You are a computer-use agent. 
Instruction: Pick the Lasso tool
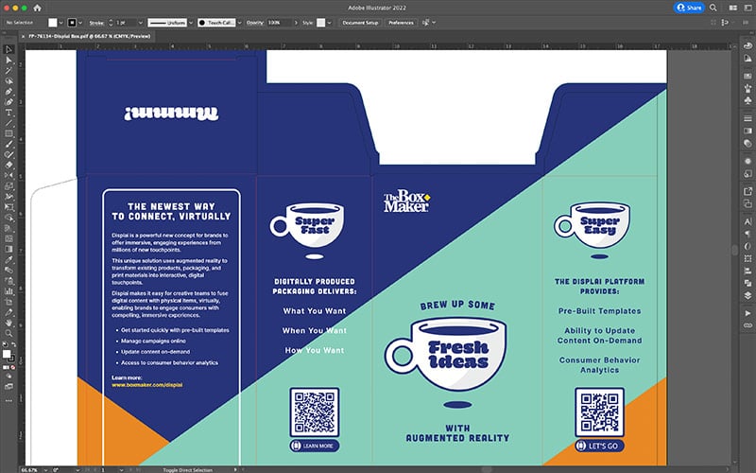tap(9, 81)
